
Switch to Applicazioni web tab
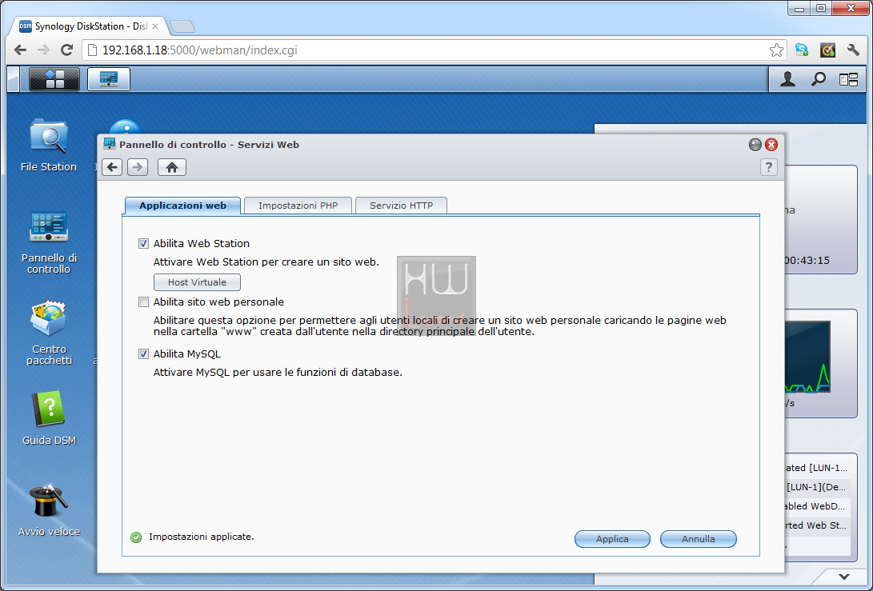(x=182, y=206)
